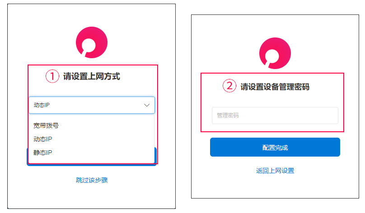Click the circled number 1 step marker
Screen dimensions: 365x213
click(52, 76)
